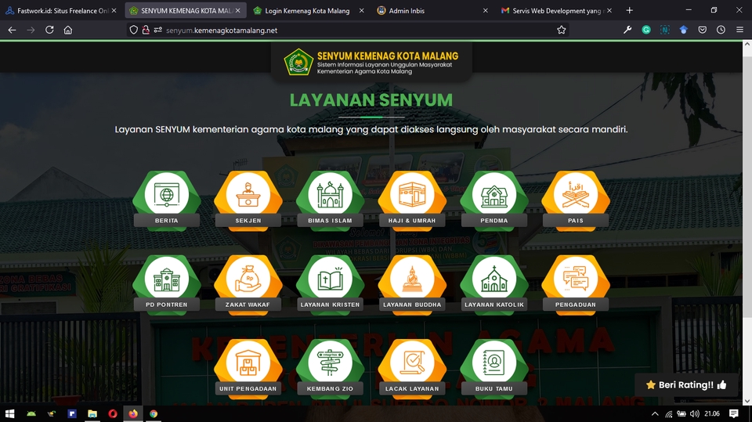Open the Layanan Katolik church icon

click(x=494, y=284)
